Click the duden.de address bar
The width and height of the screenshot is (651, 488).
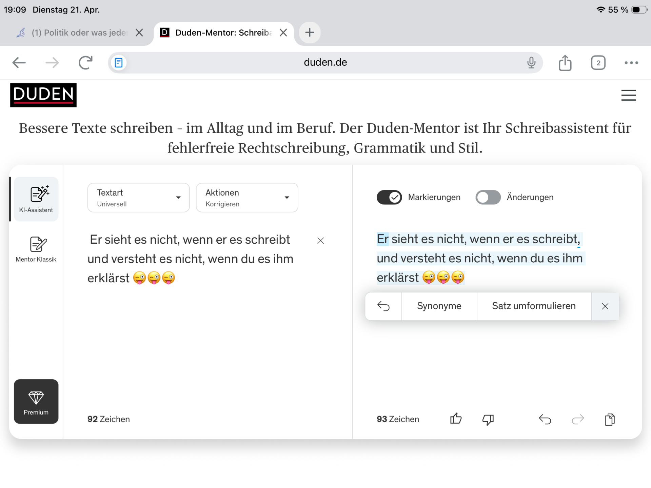[x=325, y=63]
